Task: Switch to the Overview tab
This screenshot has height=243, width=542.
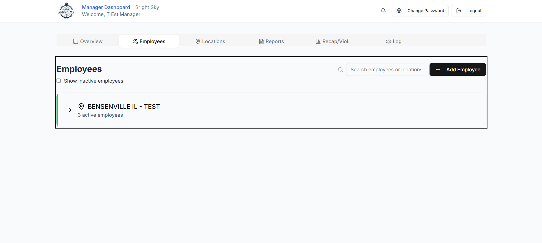Action: 88,41
